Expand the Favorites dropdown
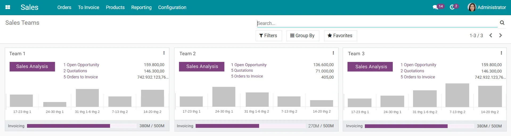The image size is (511, 136). (340, 36)
